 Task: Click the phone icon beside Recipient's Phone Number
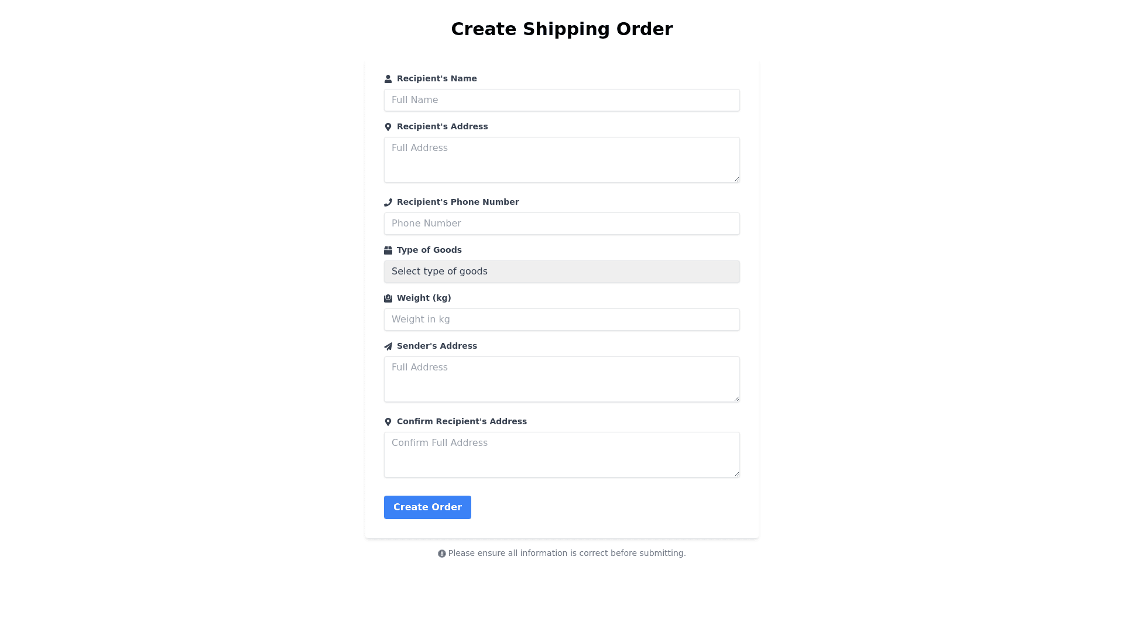tap(388, 202)
